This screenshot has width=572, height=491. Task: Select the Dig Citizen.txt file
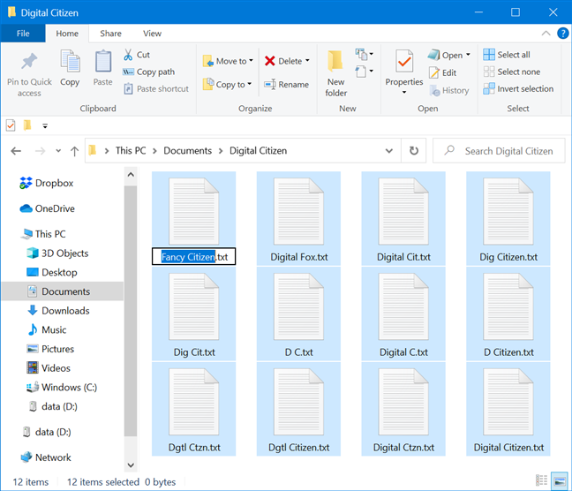click(x=508, y=218)
